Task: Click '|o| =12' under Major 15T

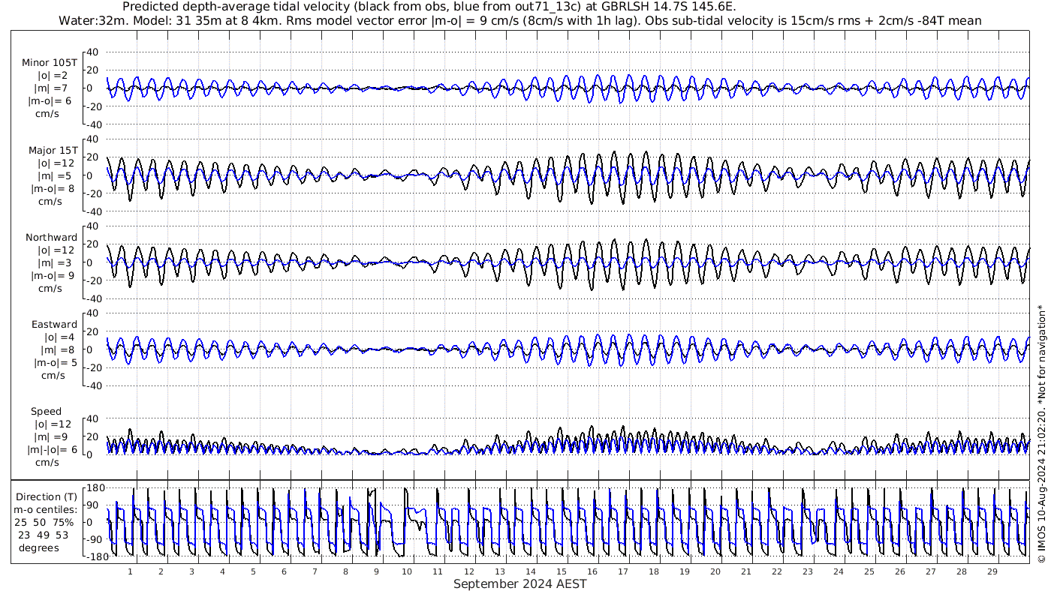Action: point(56,163)
